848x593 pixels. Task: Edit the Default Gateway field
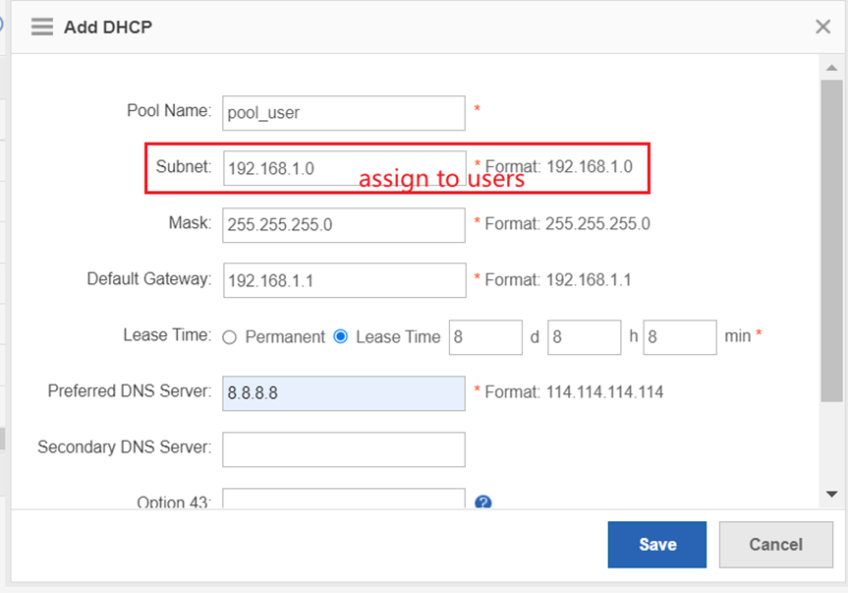tap(344, 280)
